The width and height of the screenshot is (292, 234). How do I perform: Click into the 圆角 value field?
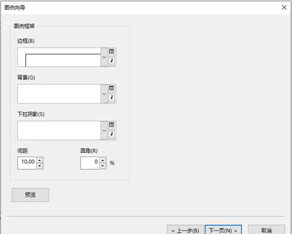(x=90, y=163)
